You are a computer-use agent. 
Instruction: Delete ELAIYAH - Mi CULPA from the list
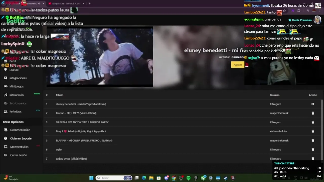[x=313, y=140]
